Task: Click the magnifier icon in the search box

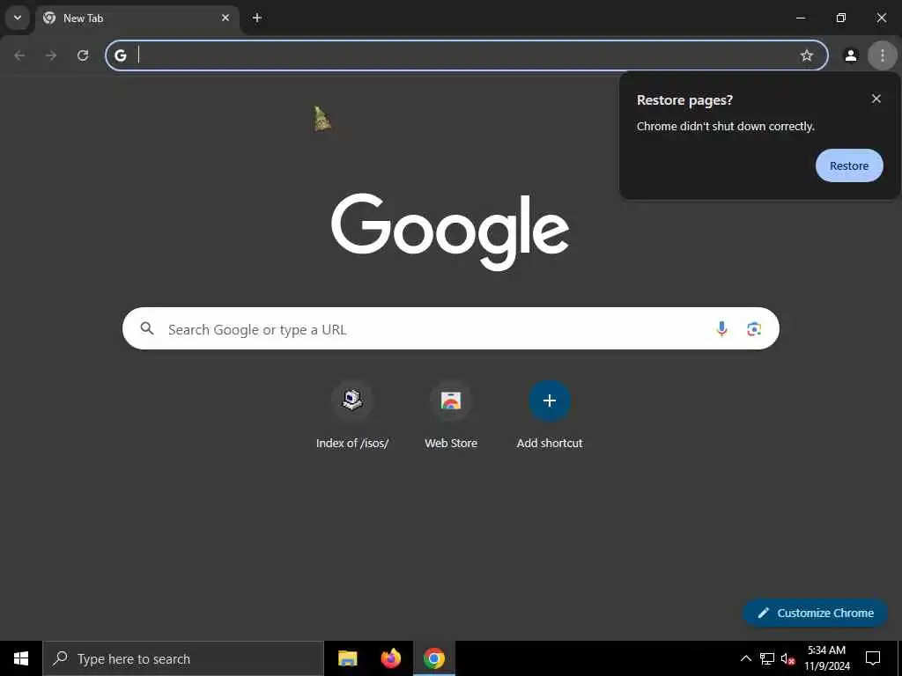Action: pos(147,328)
